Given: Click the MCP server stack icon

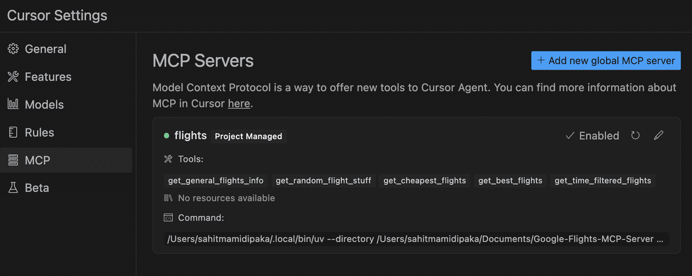Looking at the screenshot, I should [x=13, y=160].
